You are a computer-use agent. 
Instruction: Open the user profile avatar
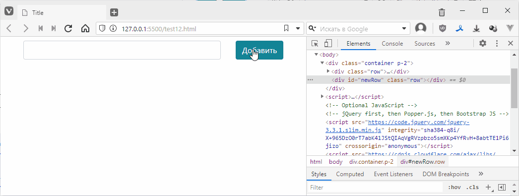tap(421, 28)
